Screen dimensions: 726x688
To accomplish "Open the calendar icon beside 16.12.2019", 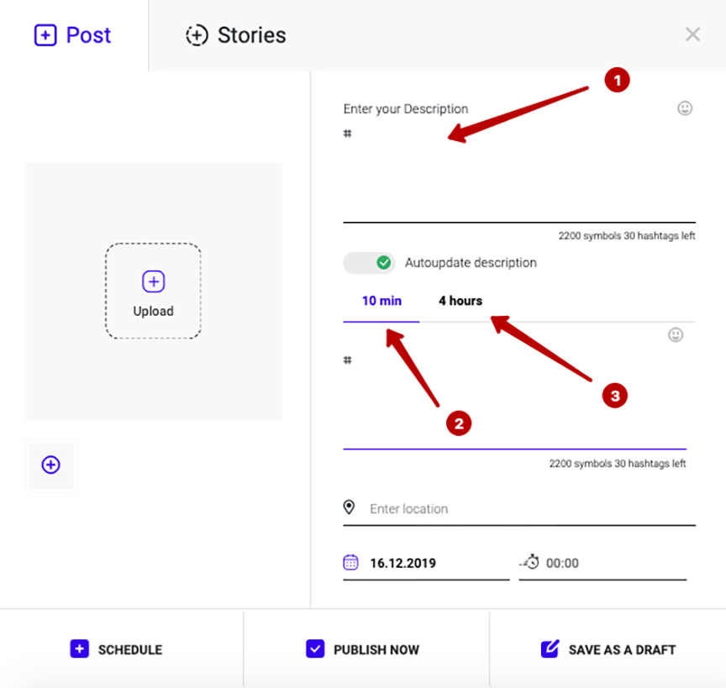I will point(350,562).
